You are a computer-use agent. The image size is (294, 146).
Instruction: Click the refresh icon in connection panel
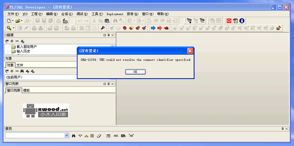click(7, 41)
